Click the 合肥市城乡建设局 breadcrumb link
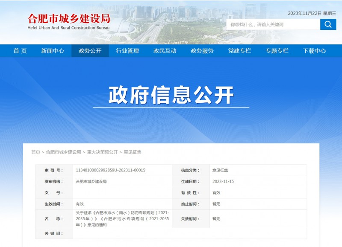The height and width of the screenshot is (247, 342). pyautogui.click(x=63, y=152)
